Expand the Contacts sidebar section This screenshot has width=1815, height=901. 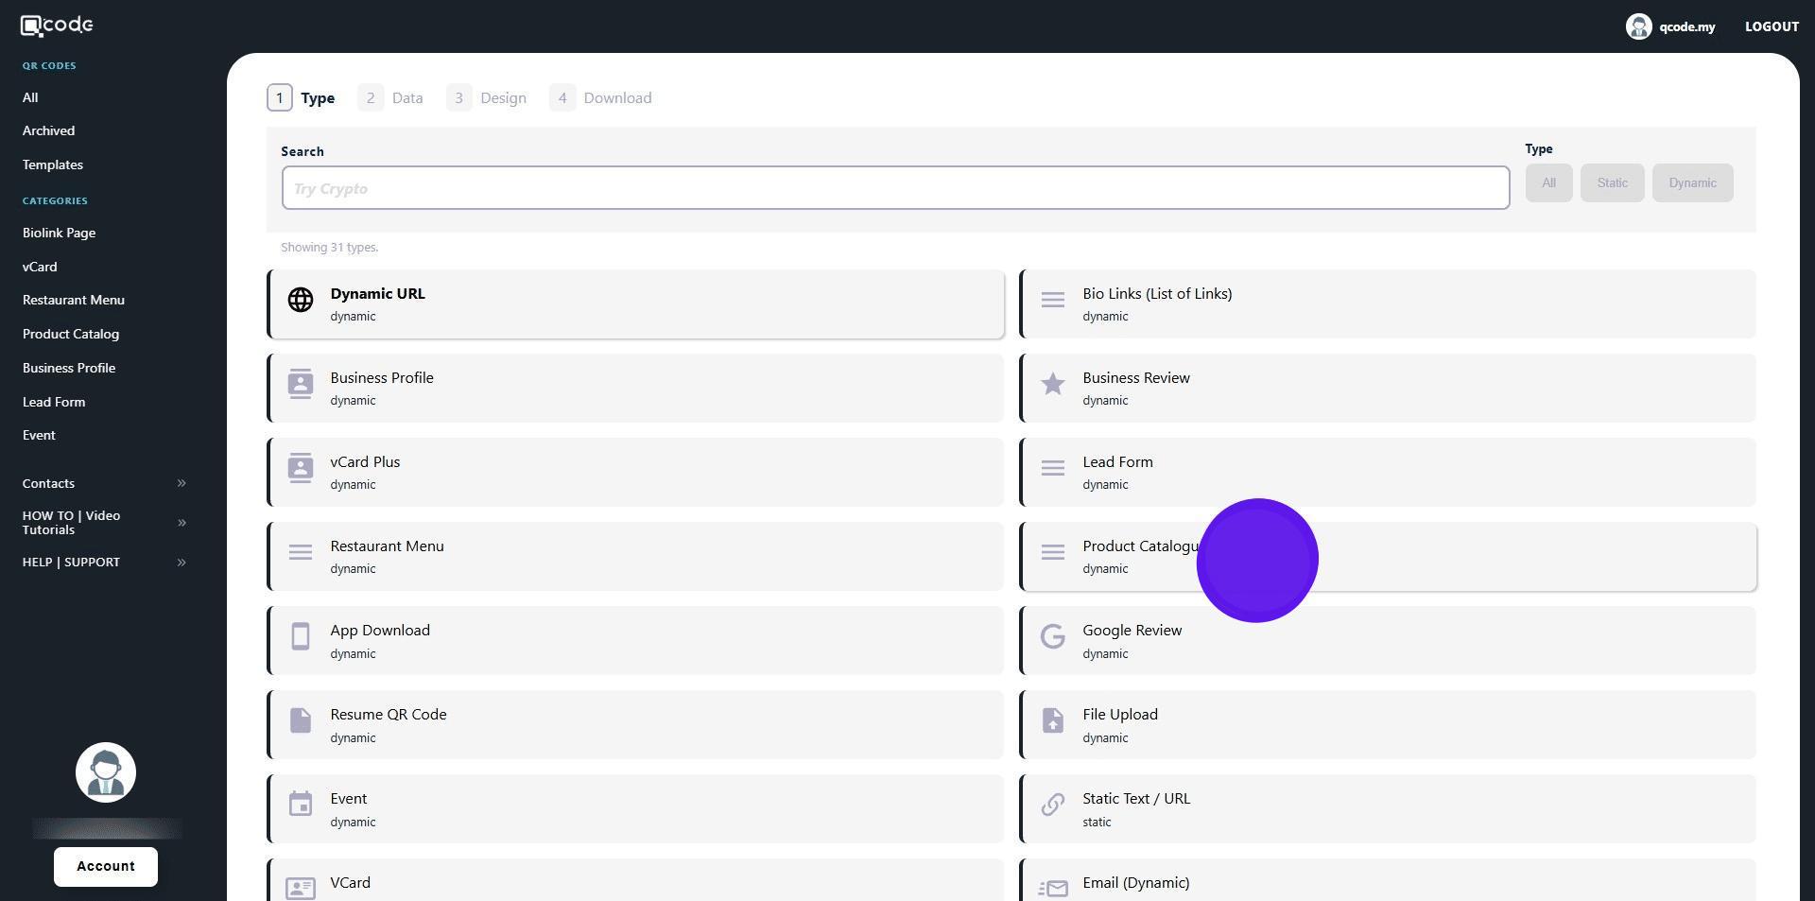pos(181,483)
